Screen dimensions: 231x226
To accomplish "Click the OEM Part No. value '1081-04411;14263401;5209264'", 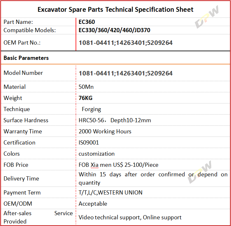I will pyautogui.click(x=126, y=43).
